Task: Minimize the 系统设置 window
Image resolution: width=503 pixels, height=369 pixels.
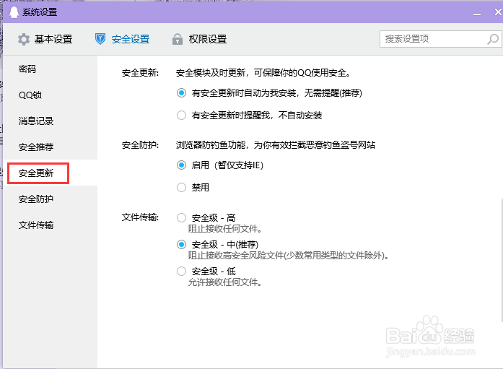Action: click(477, 14)
